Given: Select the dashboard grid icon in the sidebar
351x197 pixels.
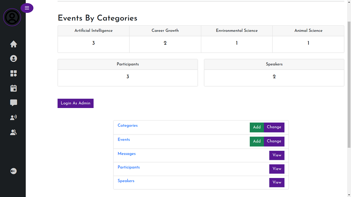Looking at the screenshot, I should point(13,74).
